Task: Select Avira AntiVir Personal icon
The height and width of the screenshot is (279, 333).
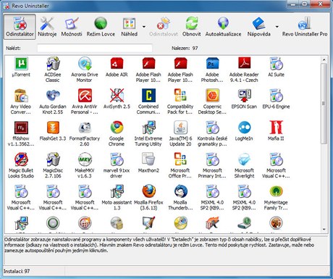Action: coord(85,95)
